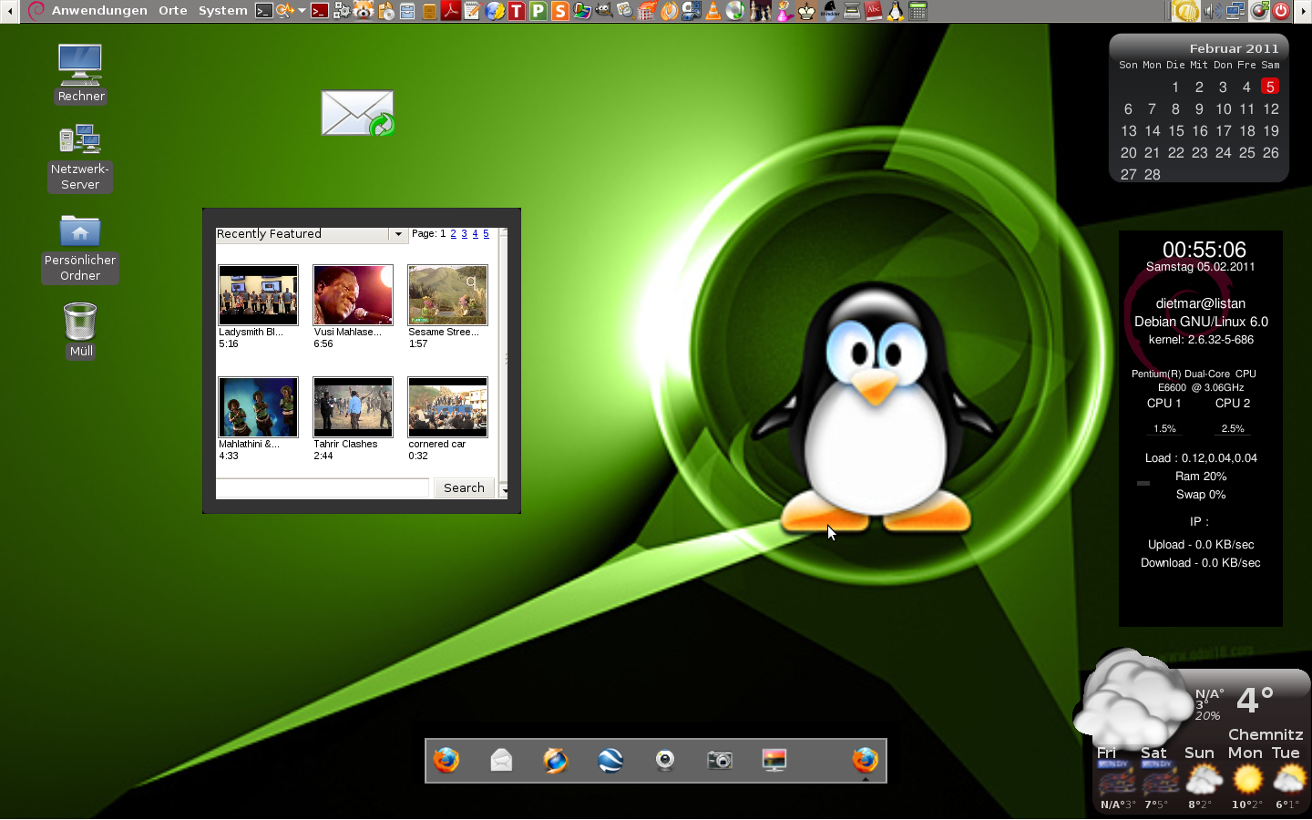Open the CD disc application icon

pos(734,11)
